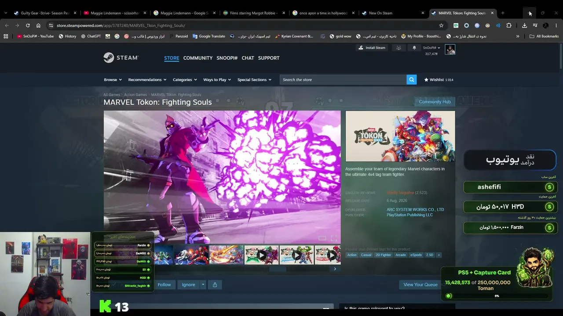Close the New On Steam tab

(423, 13)
